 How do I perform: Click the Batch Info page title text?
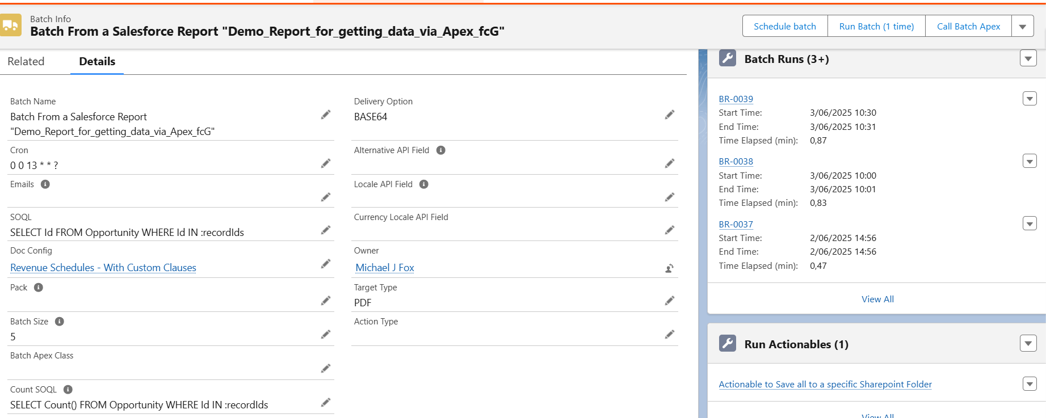coord(267,31)
